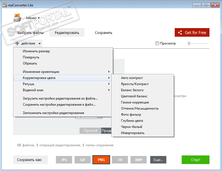The width and height of the screenshot is (222, 171).
Task: Select JPG output format
Action: (x=64, y=160)
